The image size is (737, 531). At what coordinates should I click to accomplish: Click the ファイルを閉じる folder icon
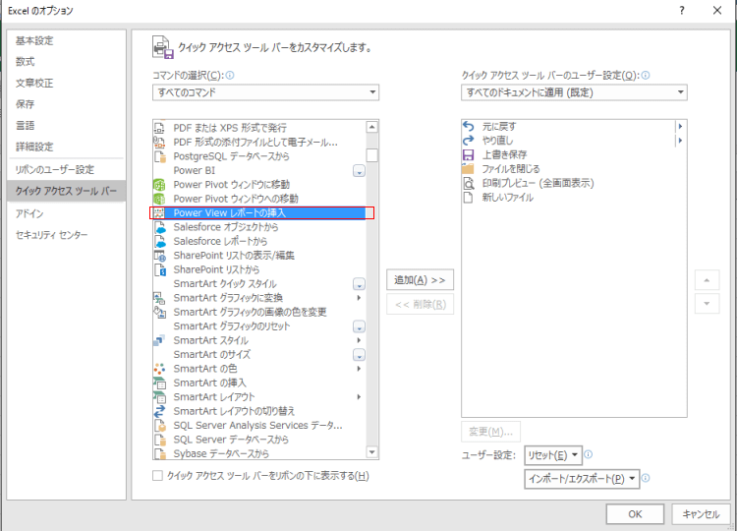pyautogui.click(x=468, y=169)
